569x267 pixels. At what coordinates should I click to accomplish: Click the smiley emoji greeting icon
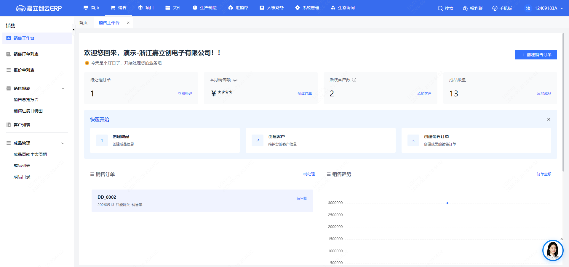click(x=87, y=63)
